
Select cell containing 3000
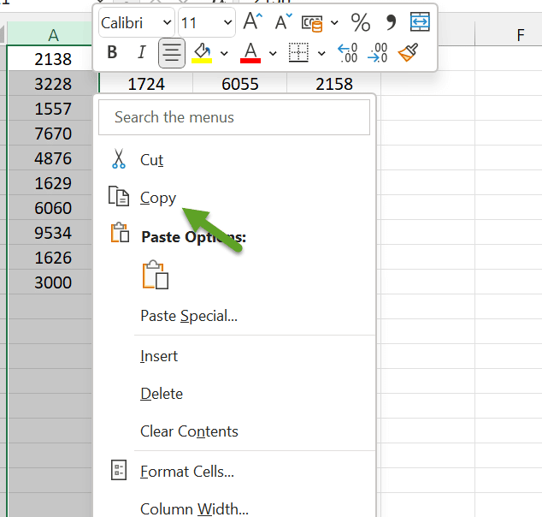tap(50, 282)
